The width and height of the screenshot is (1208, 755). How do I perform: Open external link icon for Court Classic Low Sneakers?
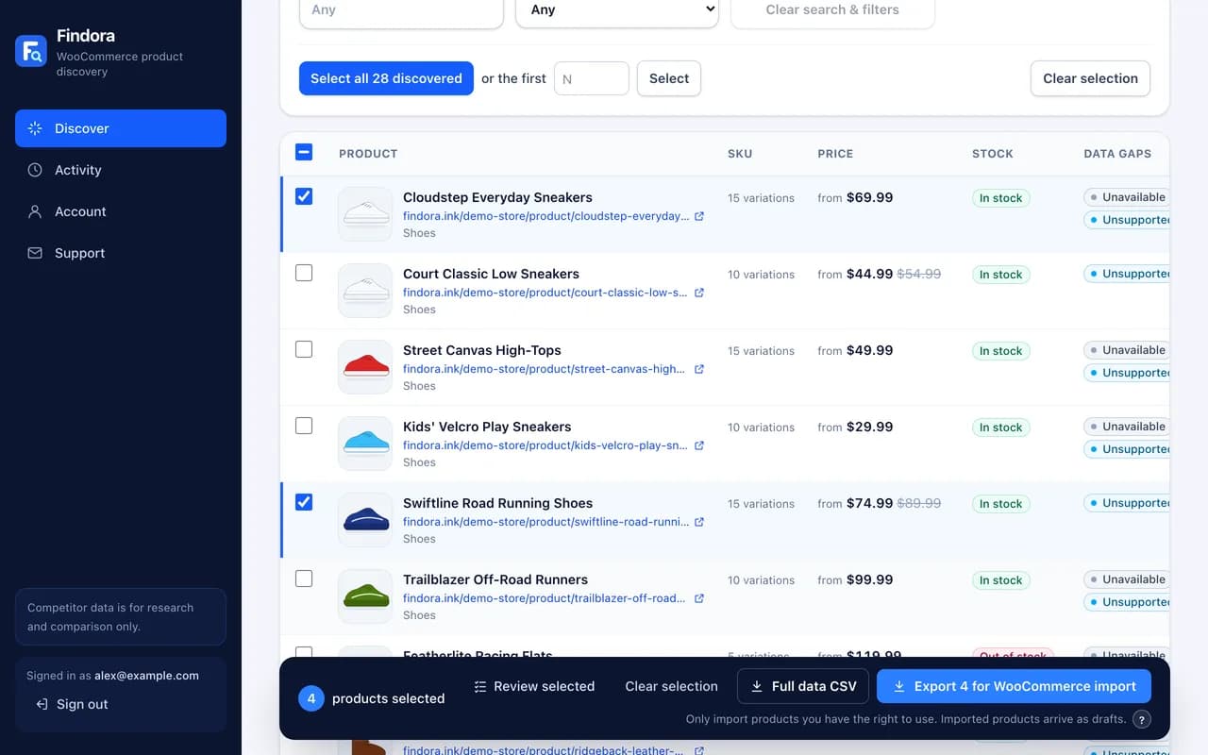coord(699,293)
